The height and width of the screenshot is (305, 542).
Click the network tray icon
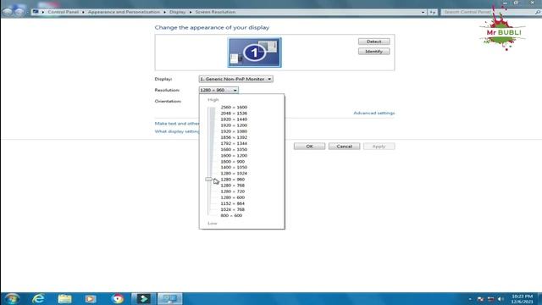(x=491, y=299)
